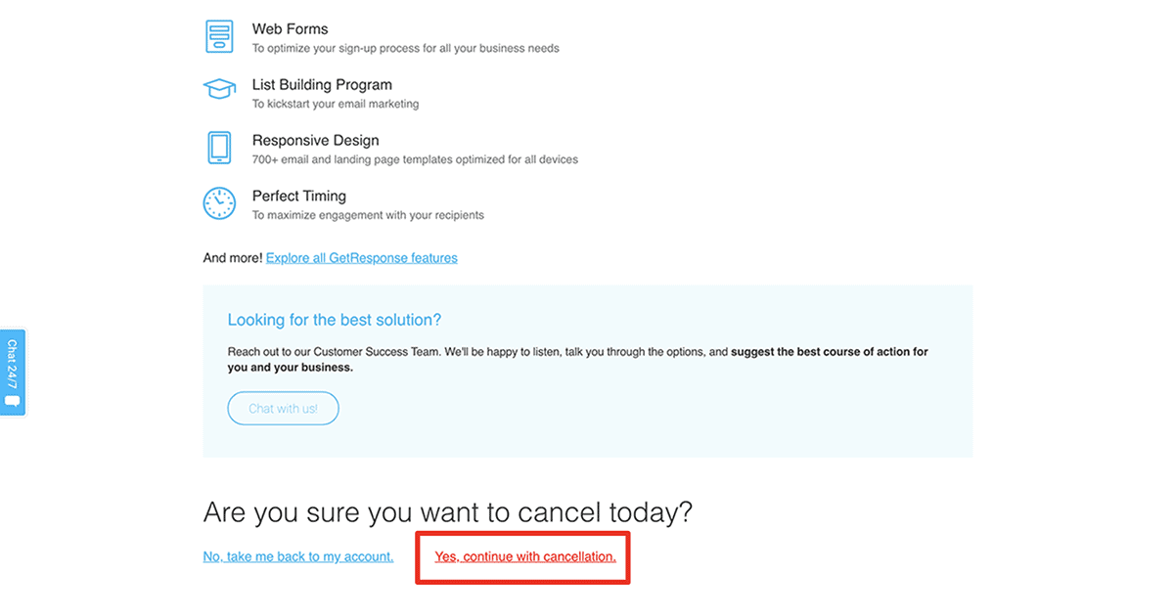Open the Chat 24/7 side tab

12,373
